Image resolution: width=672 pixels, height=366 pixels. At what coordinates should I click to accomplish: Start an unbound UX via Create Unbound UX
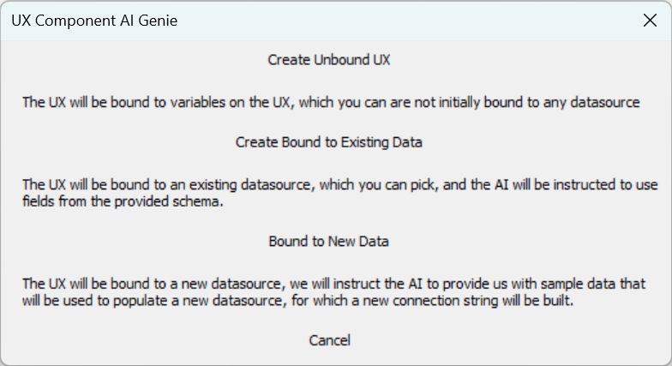coord(329,60)
